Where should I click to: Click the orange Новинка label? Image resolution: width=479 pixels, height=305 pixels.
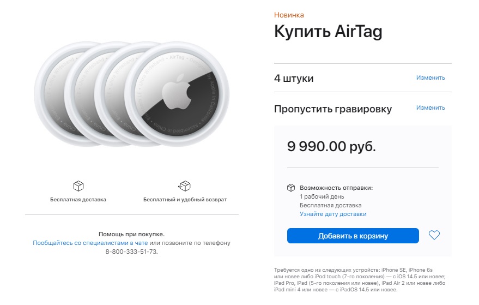tap(289, 15)
